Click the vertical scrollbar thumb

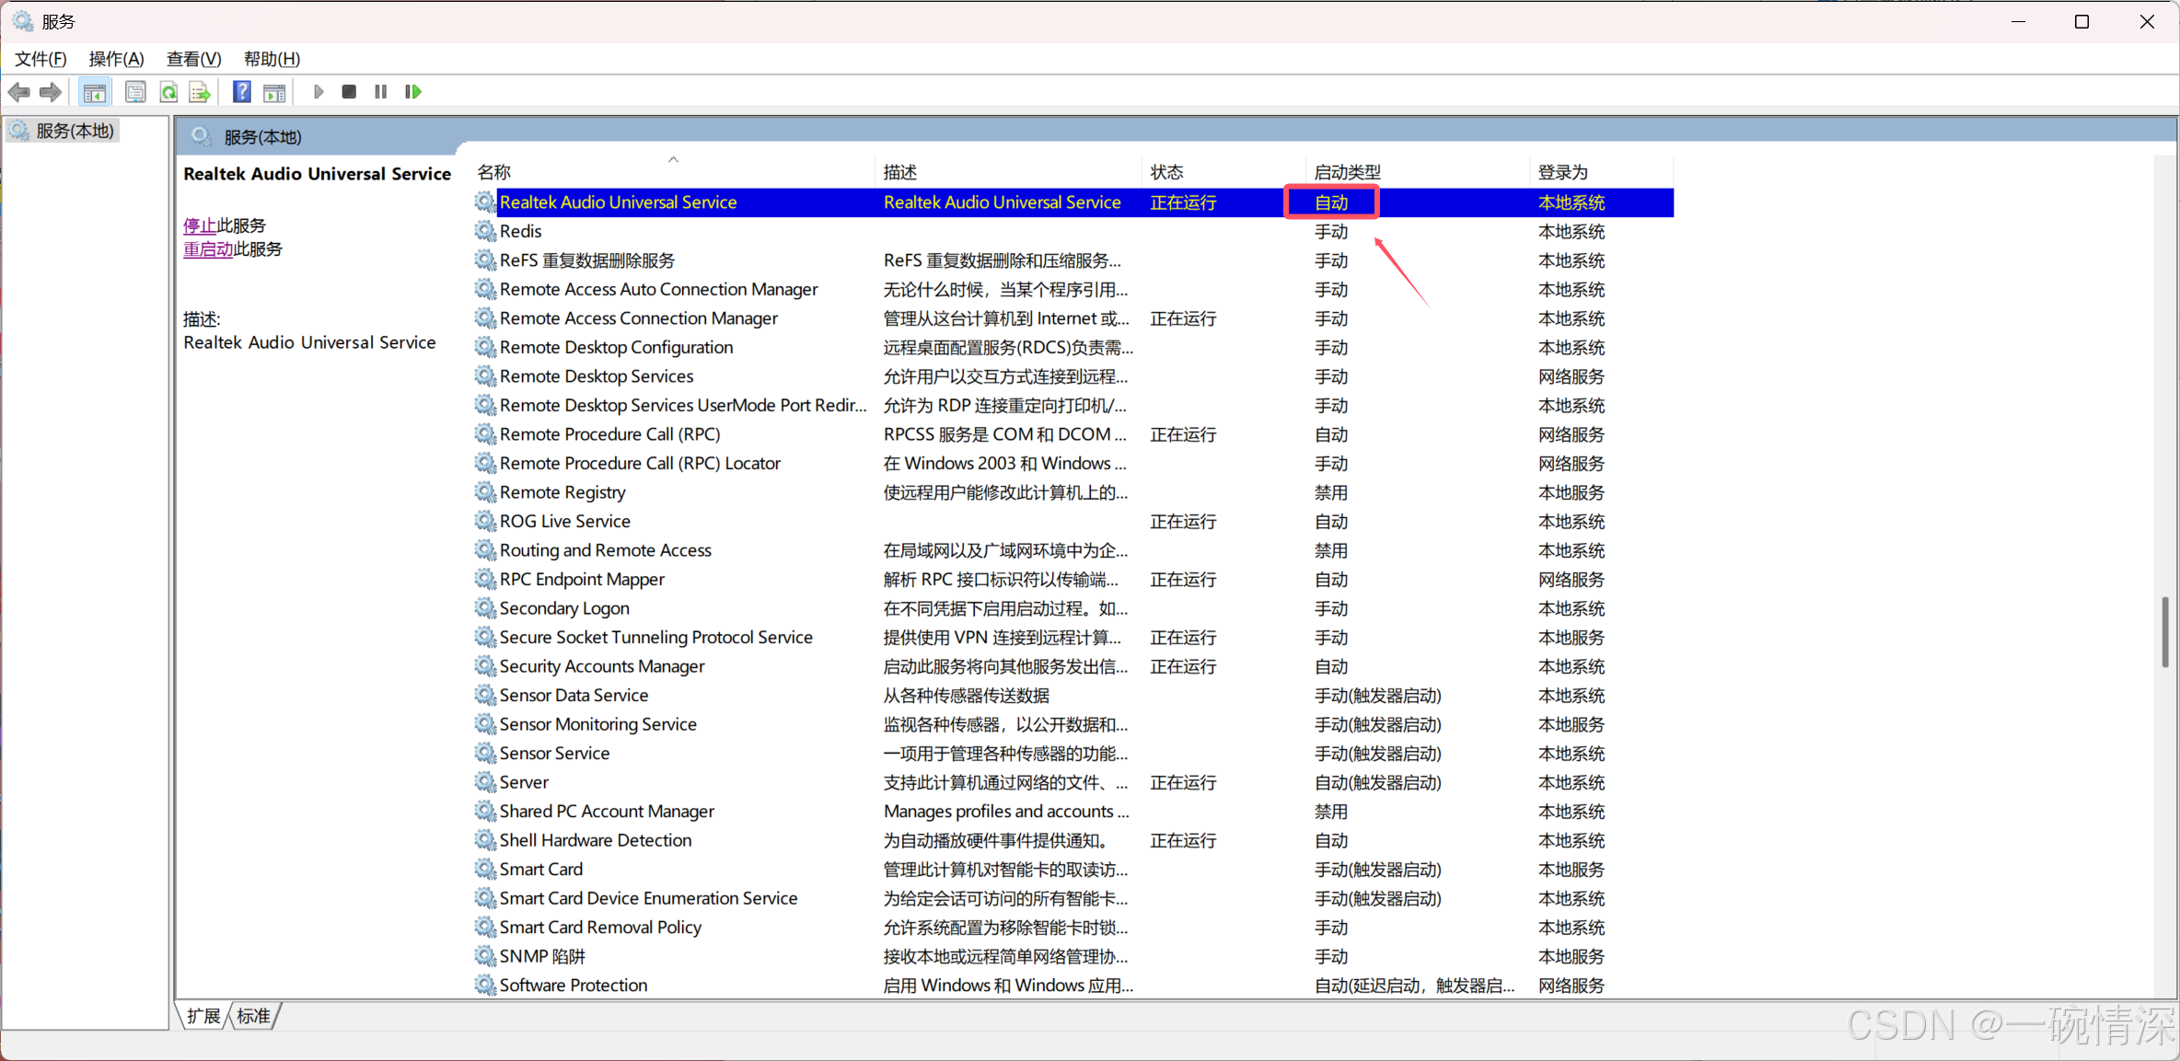(x=2164, y=632)
